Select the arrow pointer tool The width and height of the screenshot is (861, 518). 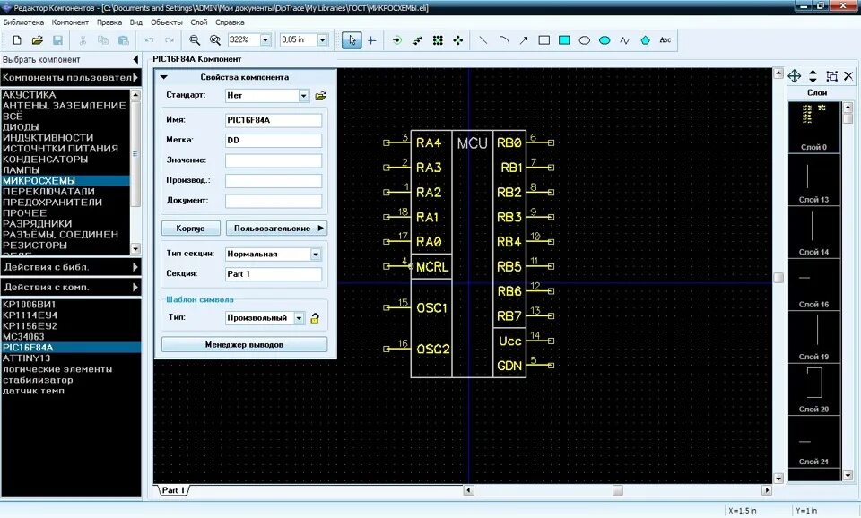point(352,40)
